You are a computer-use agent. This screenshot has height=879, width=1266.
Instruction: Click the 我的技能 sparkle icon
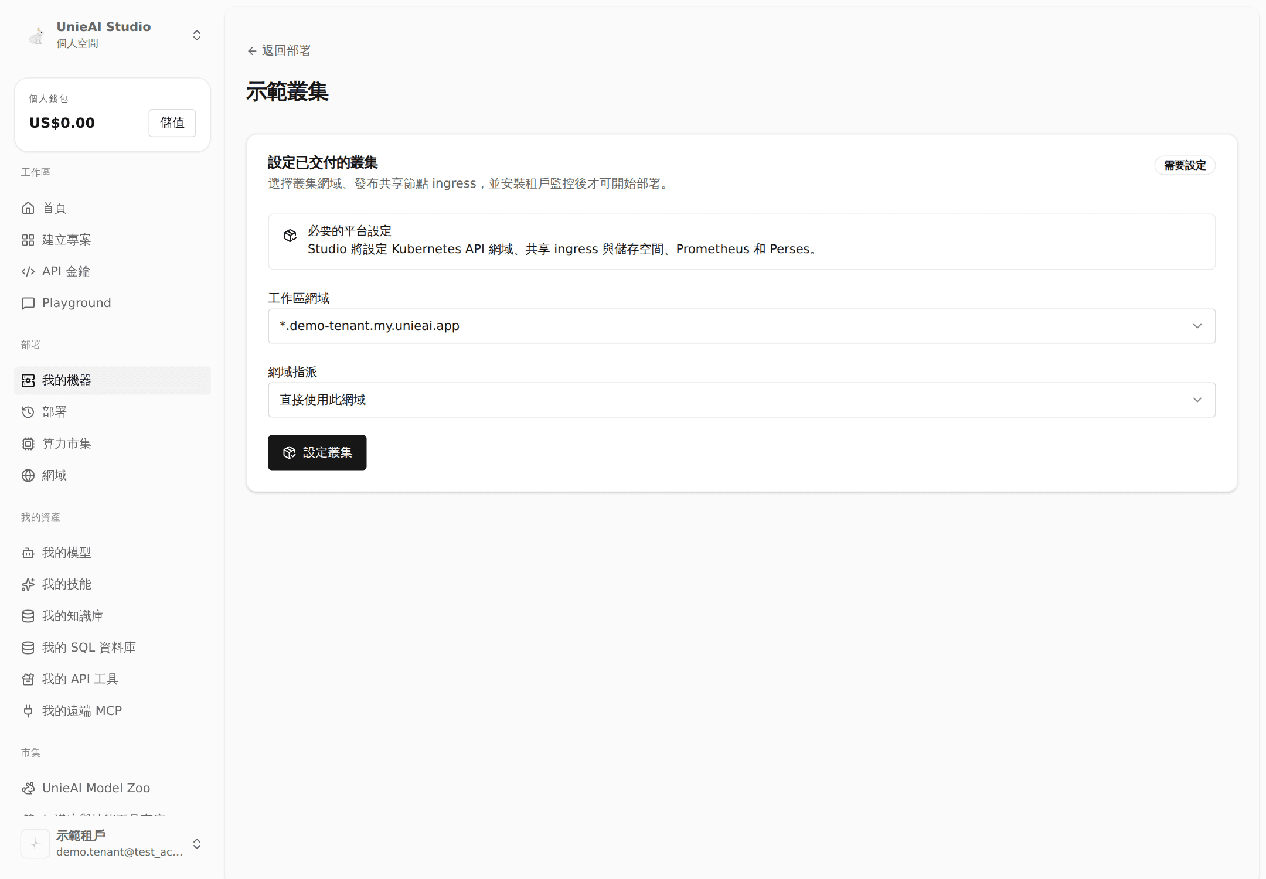[28, 584]
